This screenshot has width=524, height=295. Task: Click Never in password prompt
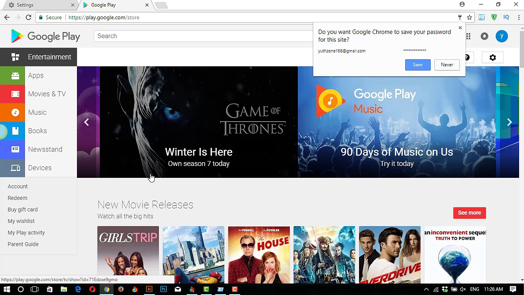447,65
